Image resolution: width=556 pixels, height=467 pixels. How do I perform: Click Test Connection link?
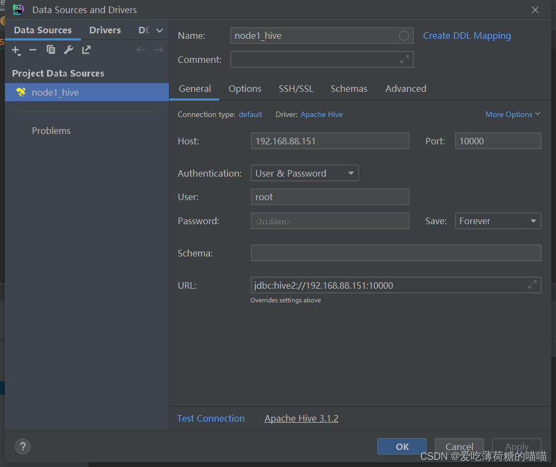pyautogui.click(x=211, y=418)
